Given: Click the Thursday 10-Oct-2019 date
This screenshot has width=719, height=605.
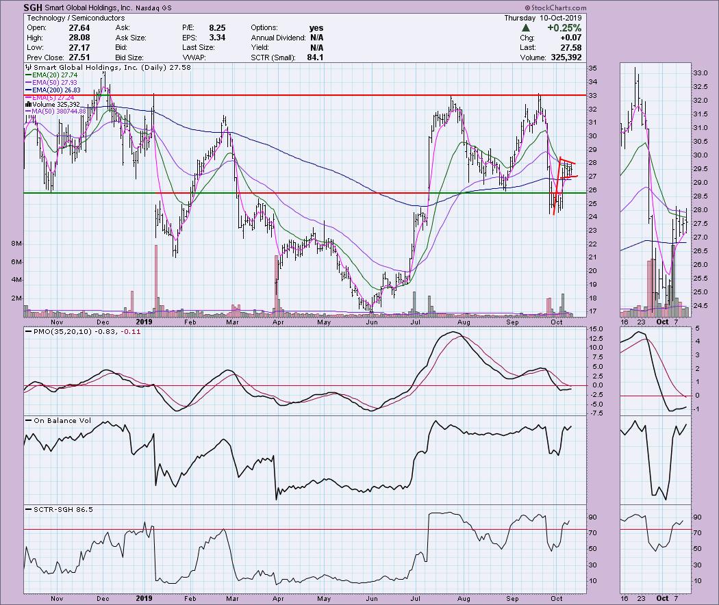Looking at the screenshot, I should coord(542,18).
